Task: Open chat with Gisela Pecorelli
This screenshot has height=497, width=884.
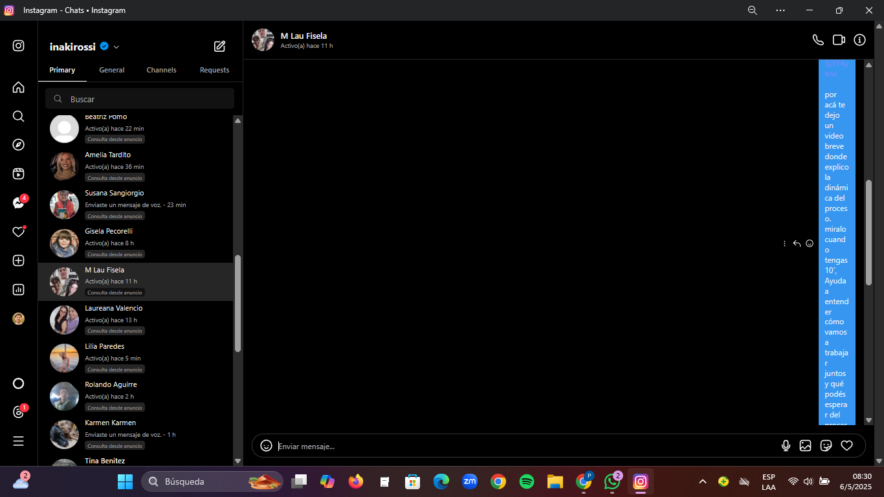Action: point(136,243)
